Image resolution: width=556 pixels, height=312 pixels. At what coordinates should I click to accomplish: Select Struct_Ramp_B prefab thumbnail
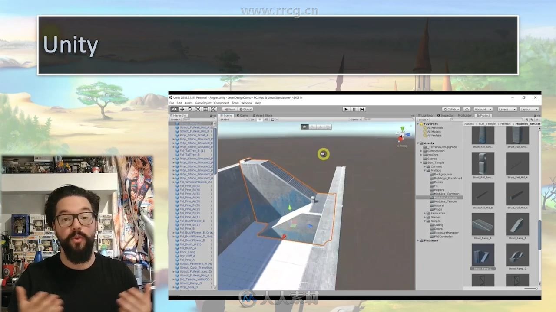517,224
